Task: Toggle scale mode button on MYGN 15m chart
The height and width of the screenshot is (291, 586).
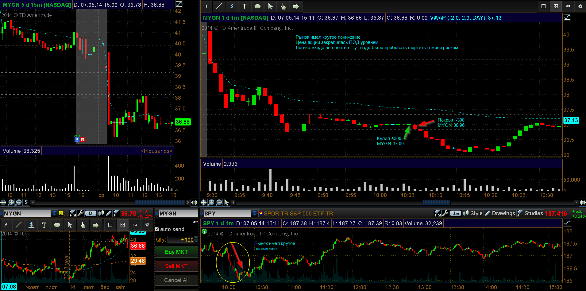Action: [179, 4]
